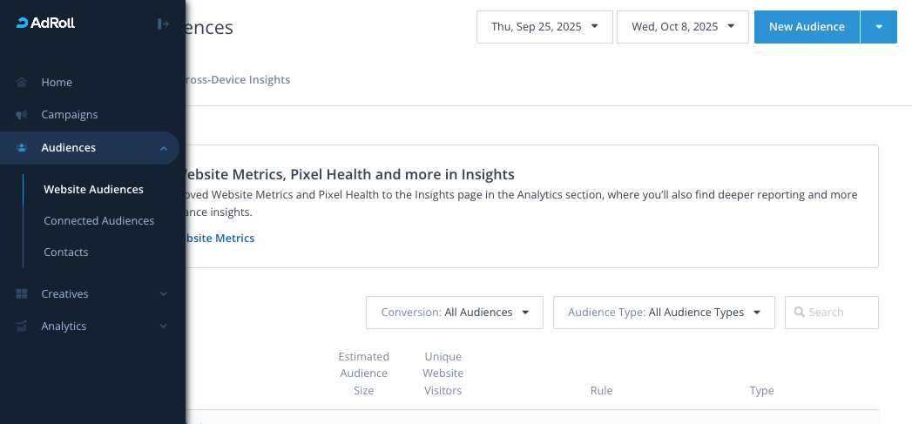912x424 pixels.
Task: Open the Audience Type filter dropdown
Action: click(664, 313)
